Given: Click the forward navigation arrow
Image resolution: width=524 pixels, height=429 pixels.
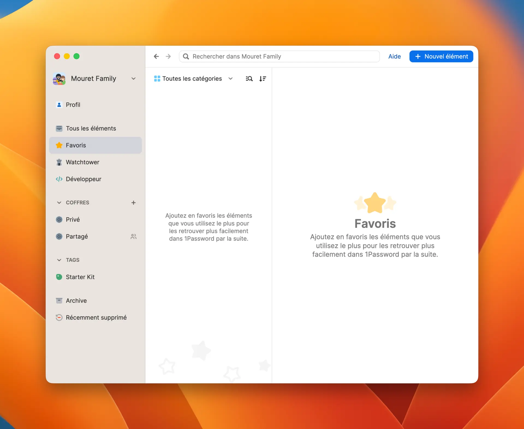Looking at the screenshot, I should click(x=168, y=56).
